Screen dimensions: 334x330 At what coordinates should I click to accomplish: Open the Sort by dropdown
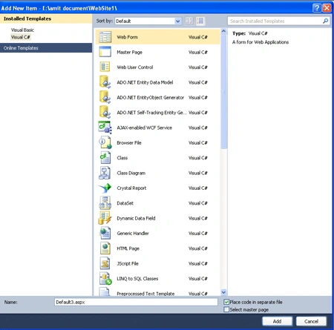click(148, 21)
